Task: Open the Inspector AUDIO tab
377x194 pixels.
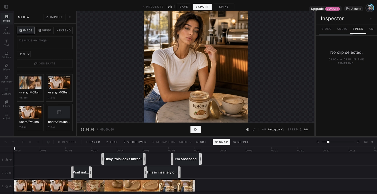Action: point(342,29)
